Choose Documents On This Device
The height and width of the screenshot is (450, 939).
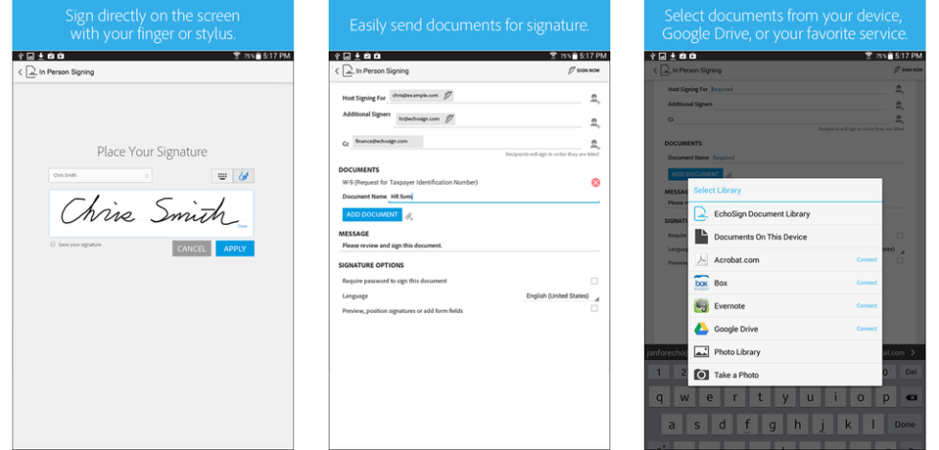[x=760, y=236]
